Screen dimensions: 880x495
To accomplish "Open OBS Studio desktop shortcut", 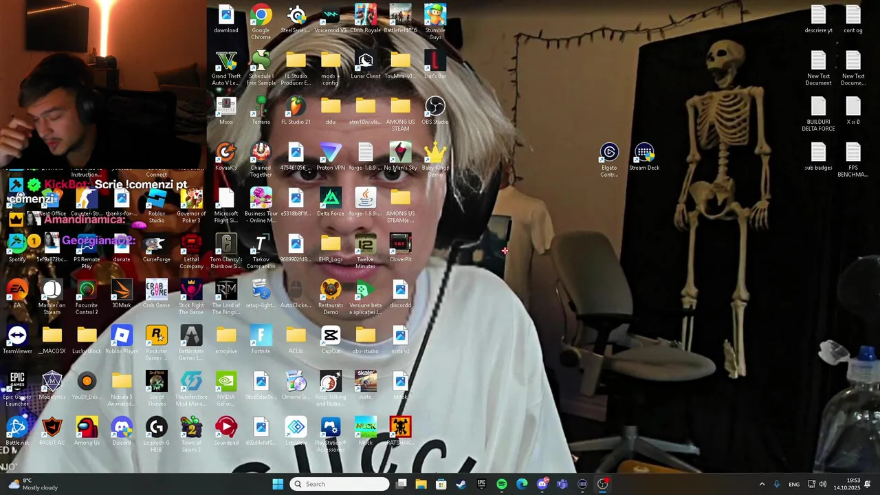I will 435,110.
